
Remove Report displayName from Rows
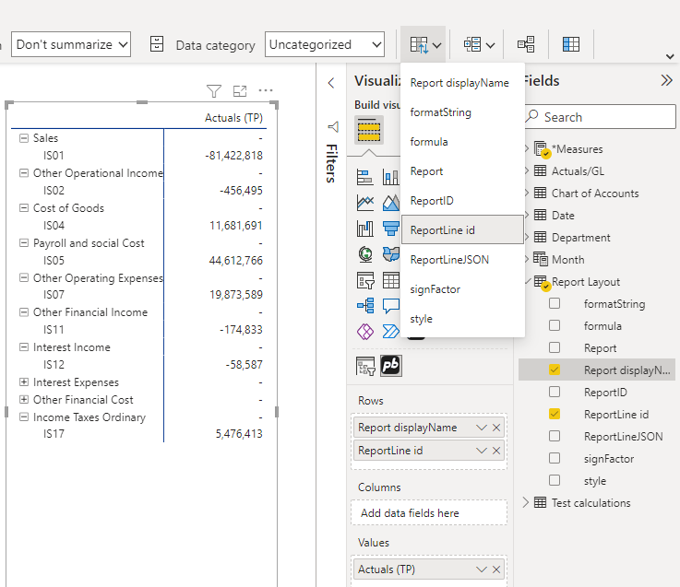click(496, 428)
